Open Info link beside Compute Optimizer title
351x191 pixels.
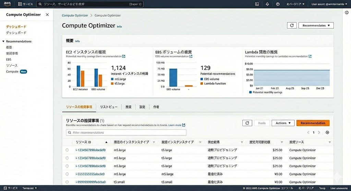click(x=120, y=26)
